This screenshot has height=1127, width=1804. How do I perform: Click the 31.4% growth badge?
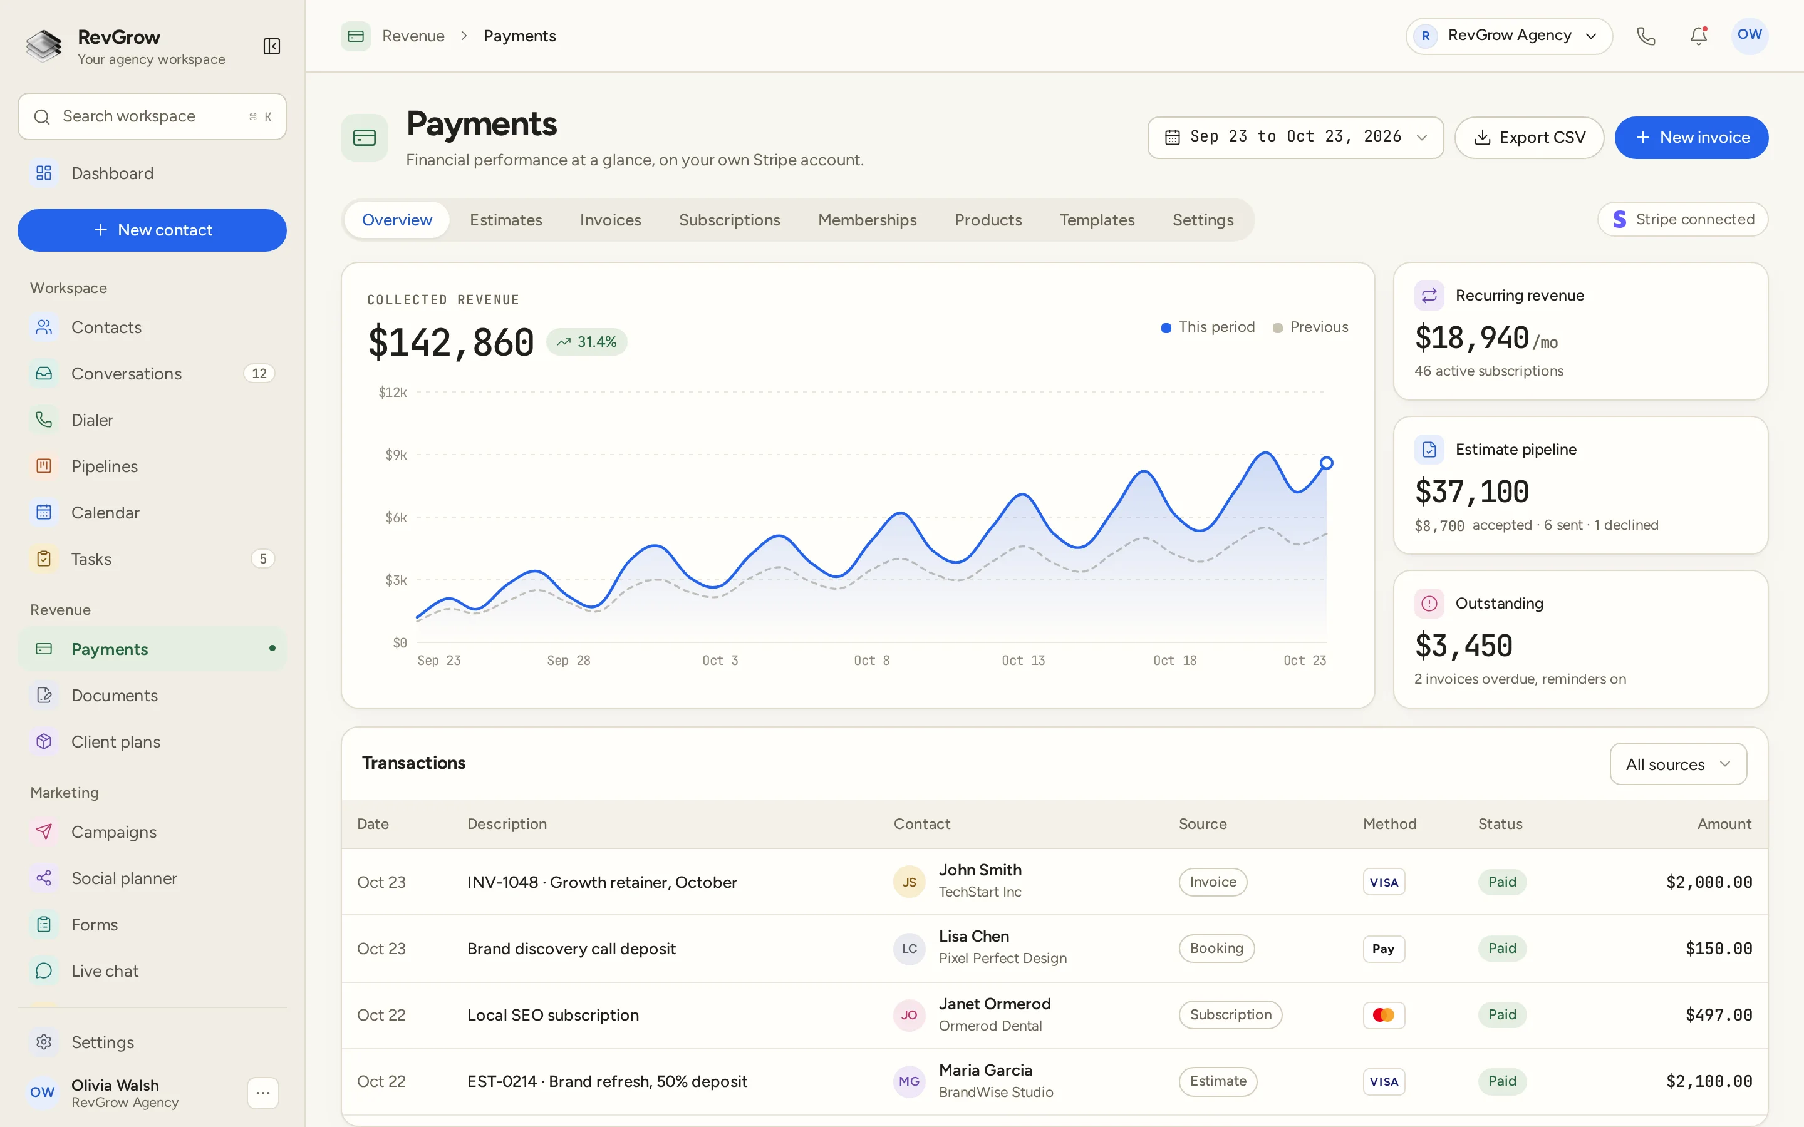pos(587,342)
